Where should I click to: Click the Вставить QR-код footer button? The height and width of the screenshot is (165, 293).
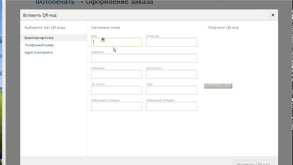point(253,163)
